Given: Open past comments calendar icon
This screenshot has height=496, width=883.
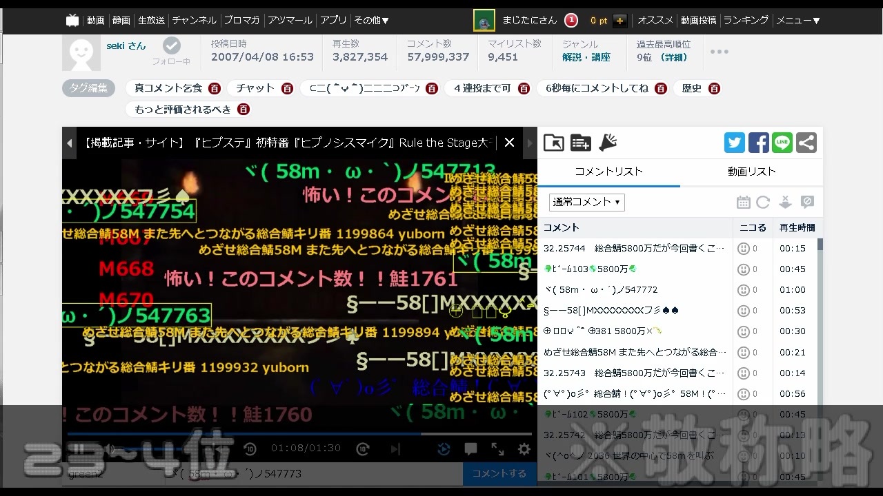Looking at the screenshot, I should [743, 202].
